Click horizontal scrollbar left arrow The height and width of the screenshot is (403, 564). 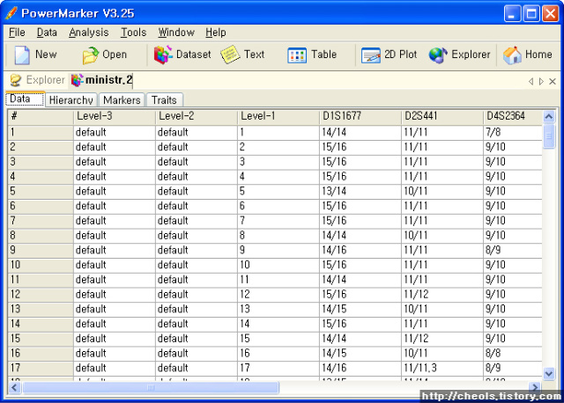pyautogui.click(x=15, y=387)
